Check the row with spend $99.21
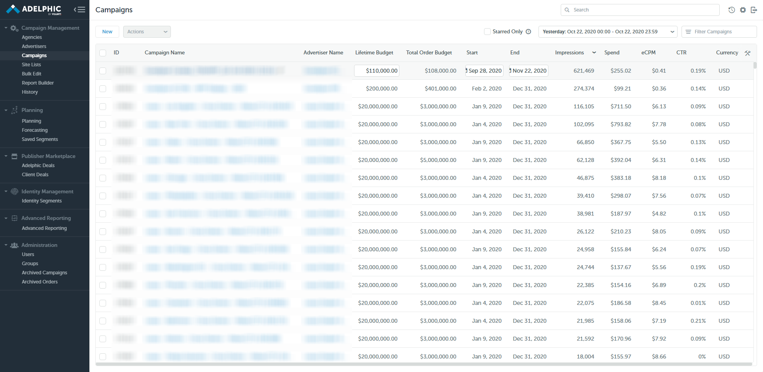The width and height of the screenshot is (763, 372). 103,89
